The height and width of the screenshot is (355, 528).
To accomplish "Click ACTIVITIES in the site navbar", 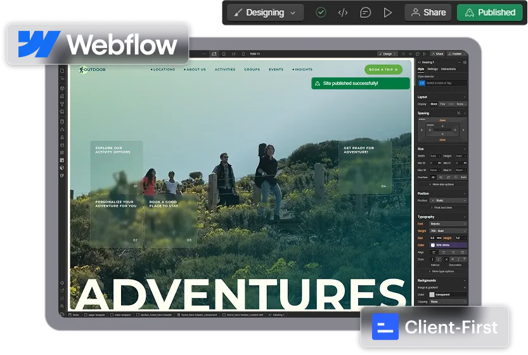I will tap(225, 70).
